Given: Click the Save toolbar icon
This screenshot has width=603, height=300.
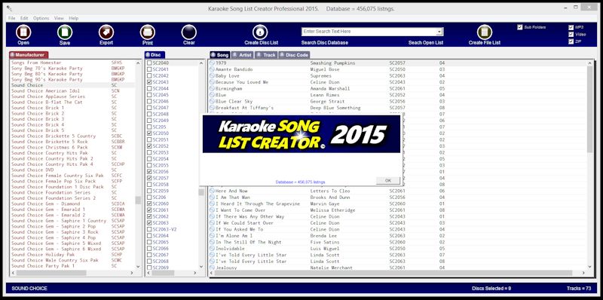Looking at the screenshot, I should pos(65,32).
